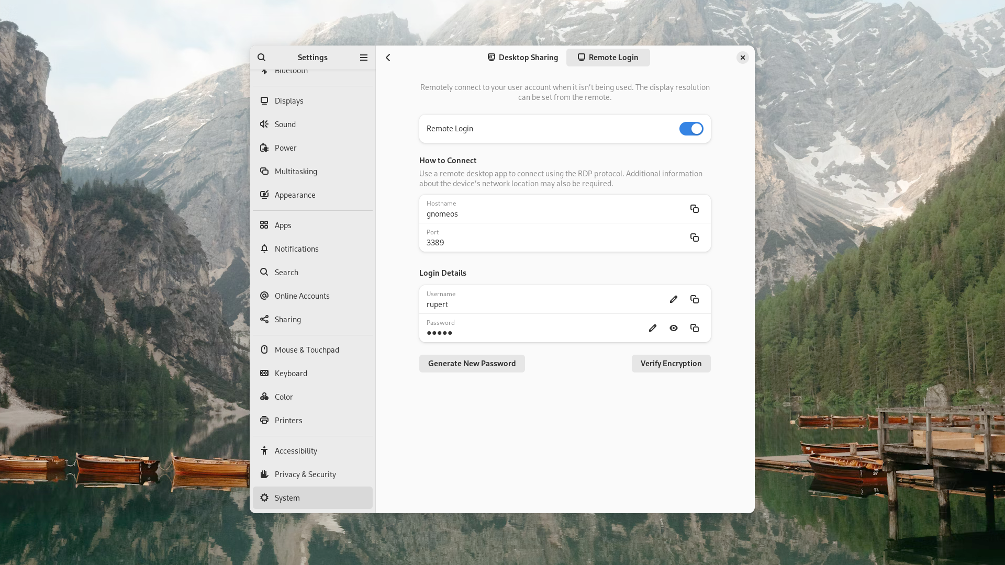Open Power settings

click(312, 148)
